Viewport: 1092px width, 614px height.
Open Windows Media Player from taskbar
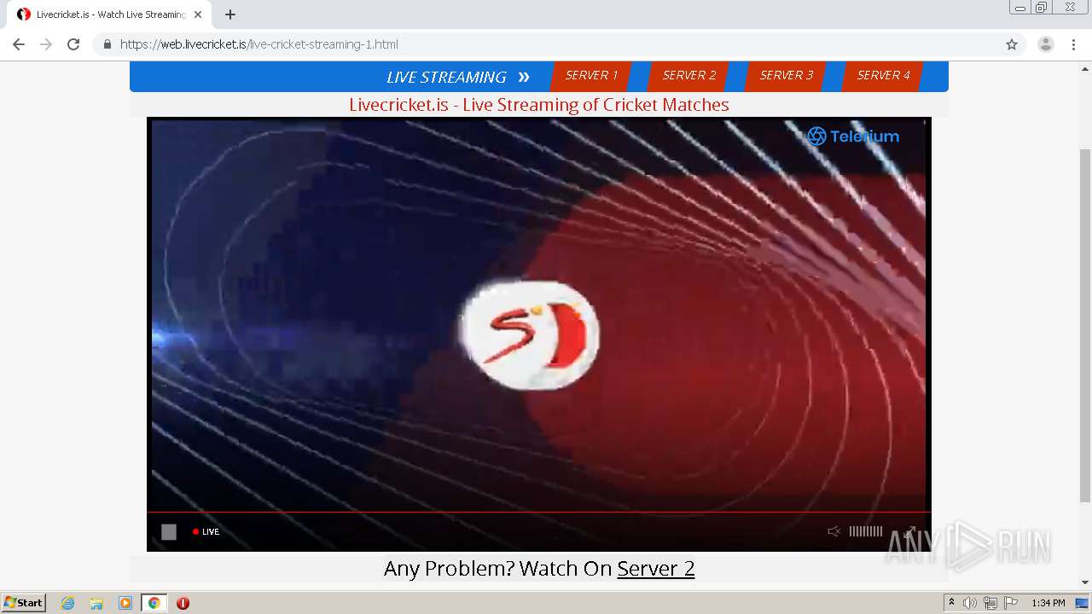(125, 603)
